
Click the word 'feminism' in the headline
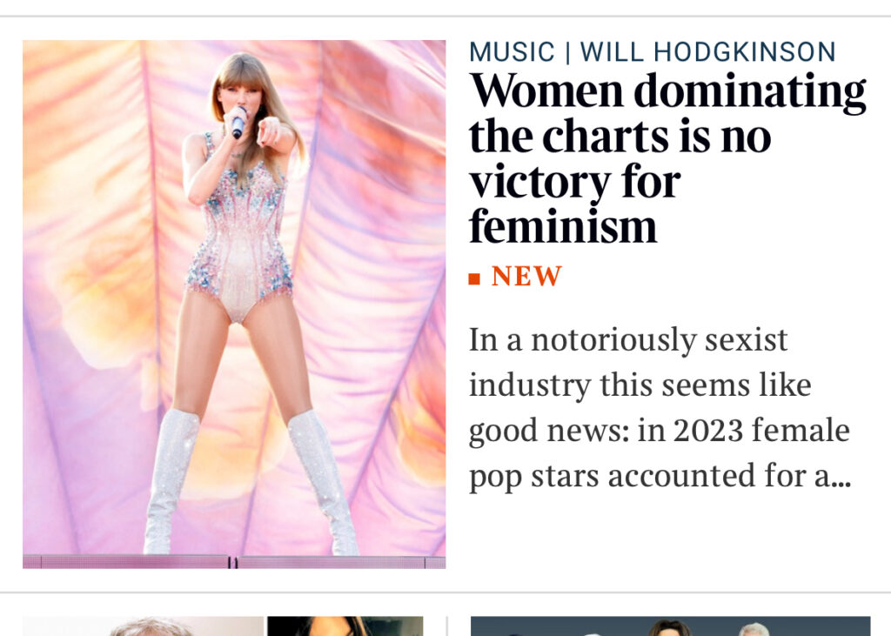tap(563, 226)
